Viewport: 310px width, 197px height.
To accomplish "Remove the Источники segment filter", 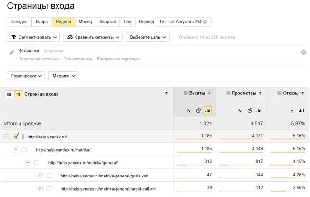I will click(304, 52).
